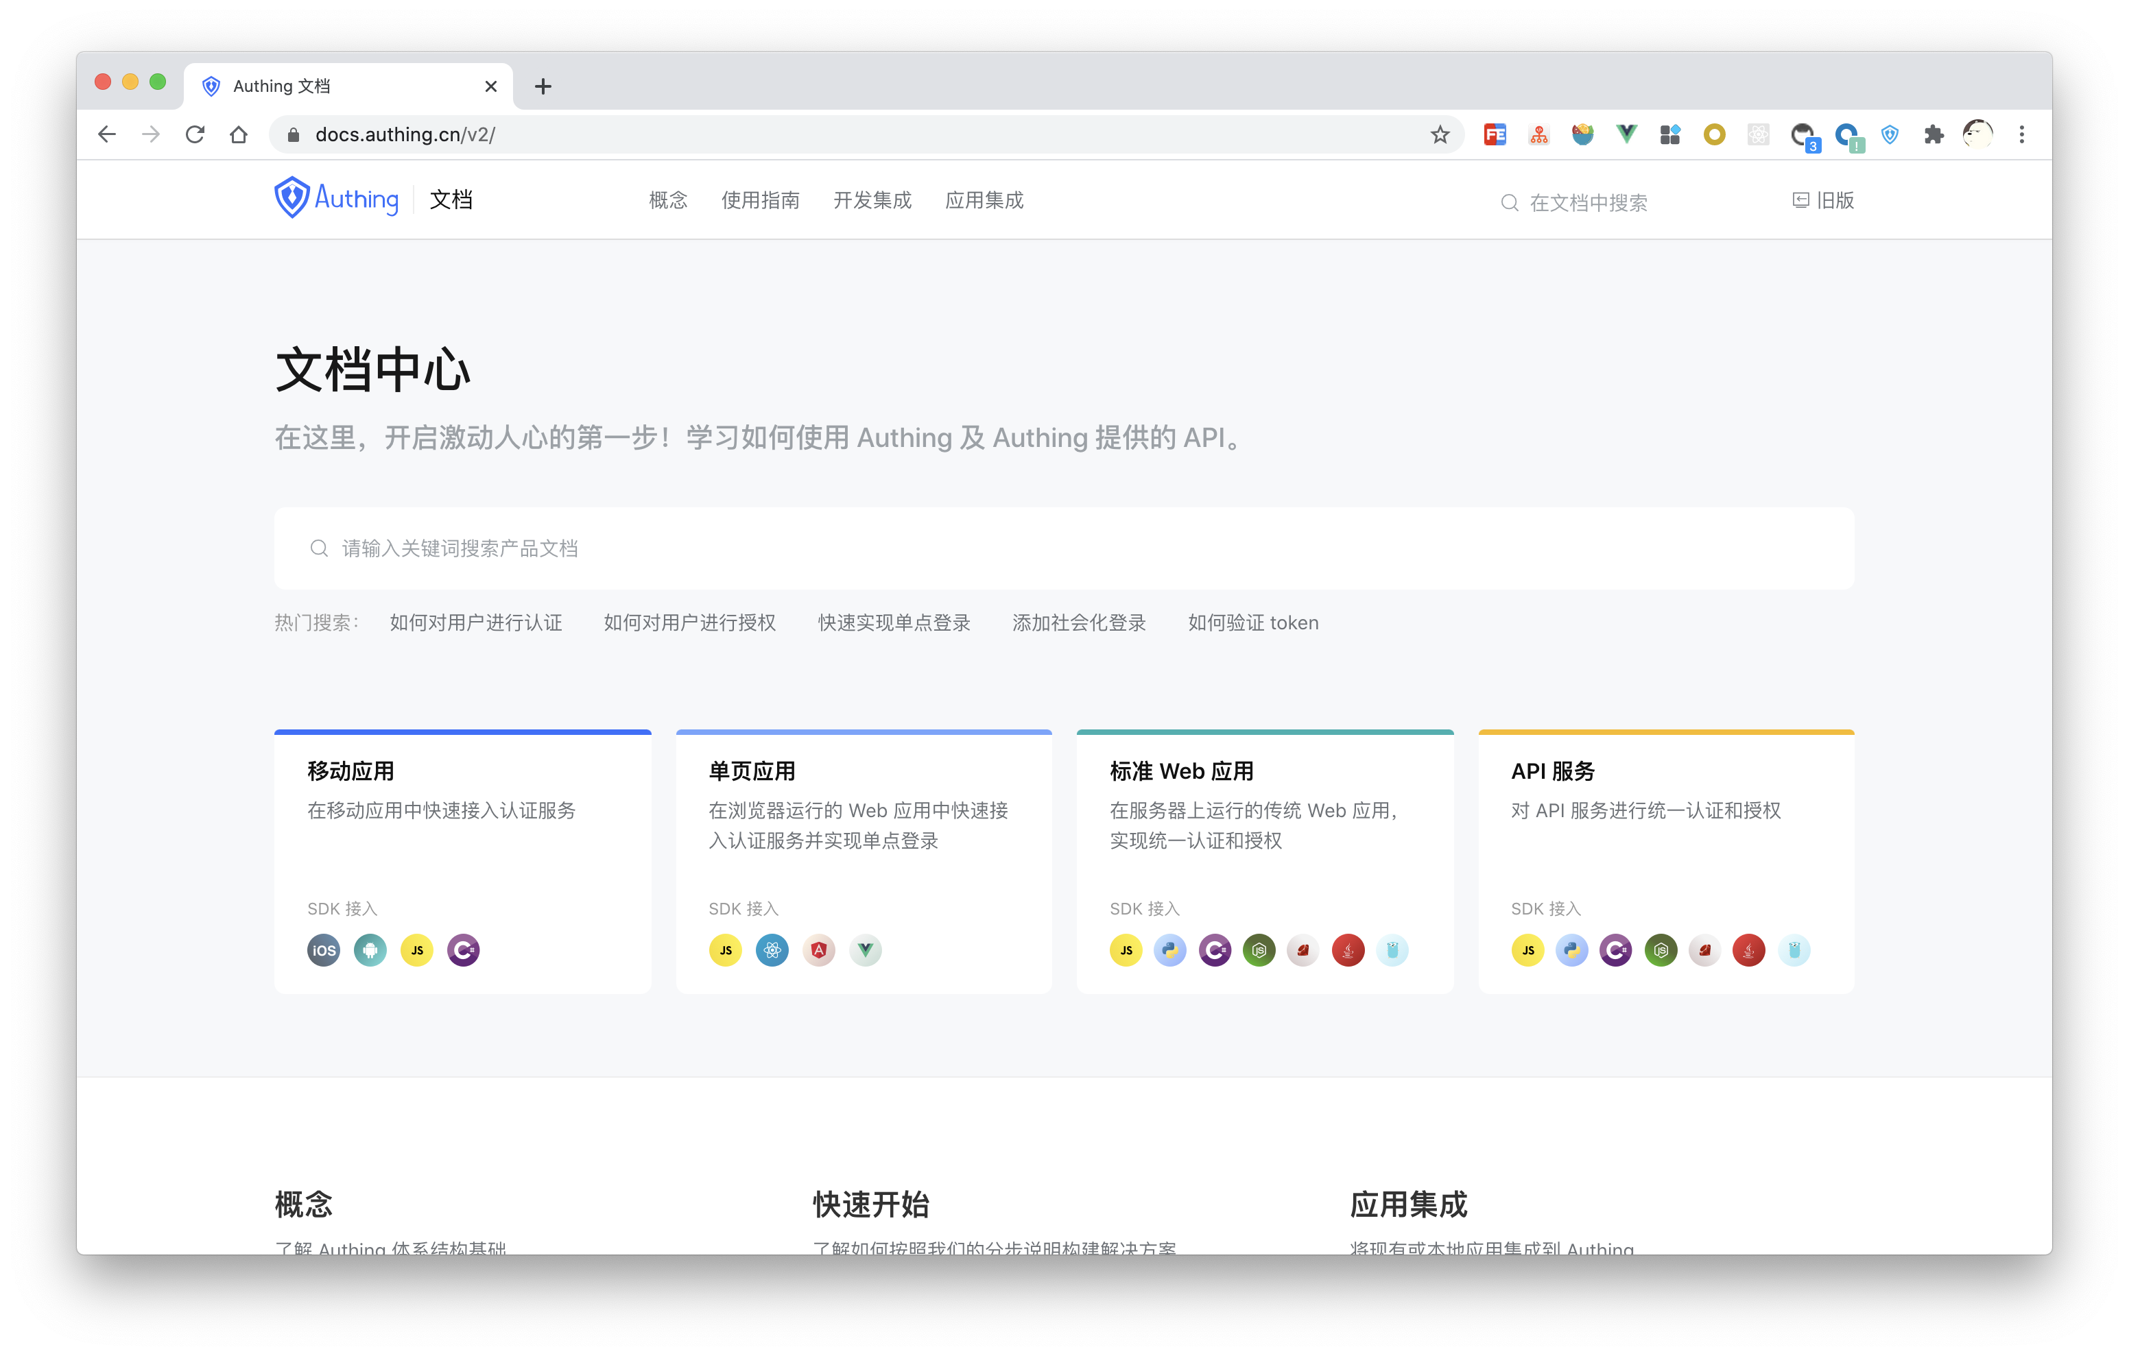2129x1356 pixels.
Task: Open 应用集成 in top navigation
Action: [984, 201]
